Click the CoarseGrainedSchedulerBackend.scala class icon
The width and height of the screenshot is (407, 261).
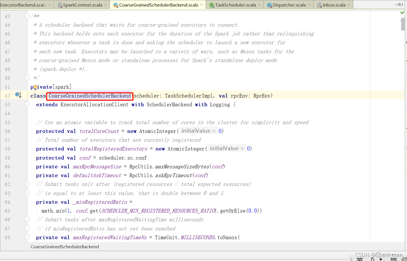tap(116, 5)
